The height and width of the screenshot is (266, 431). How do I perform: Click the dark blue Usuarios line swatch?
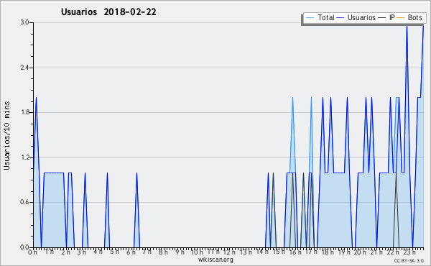[x=340, y=18]
